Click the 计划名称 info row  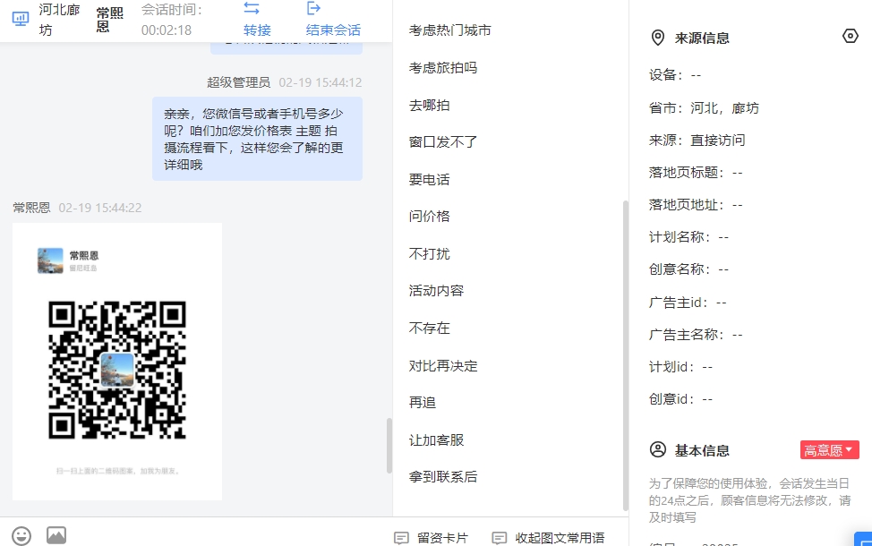point(688,237)
